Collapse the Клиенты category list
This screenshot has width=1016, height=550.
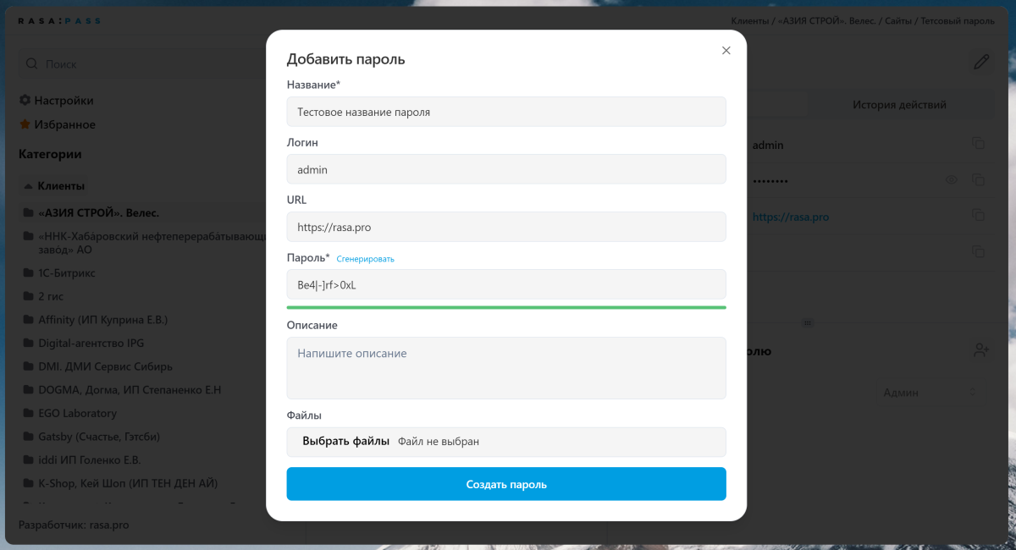(28, 186)
